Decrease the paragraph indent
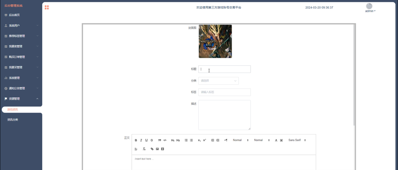The image size is (398, 170). (213, 140)
